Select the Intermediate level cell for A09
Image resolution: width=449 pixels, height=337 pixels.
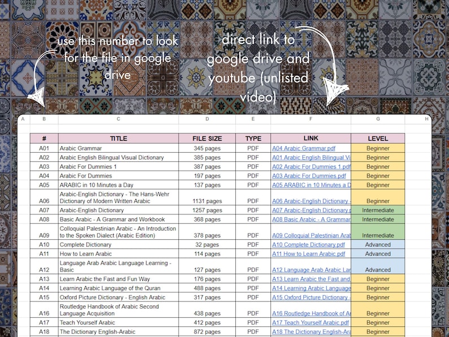tap(378, 232)
